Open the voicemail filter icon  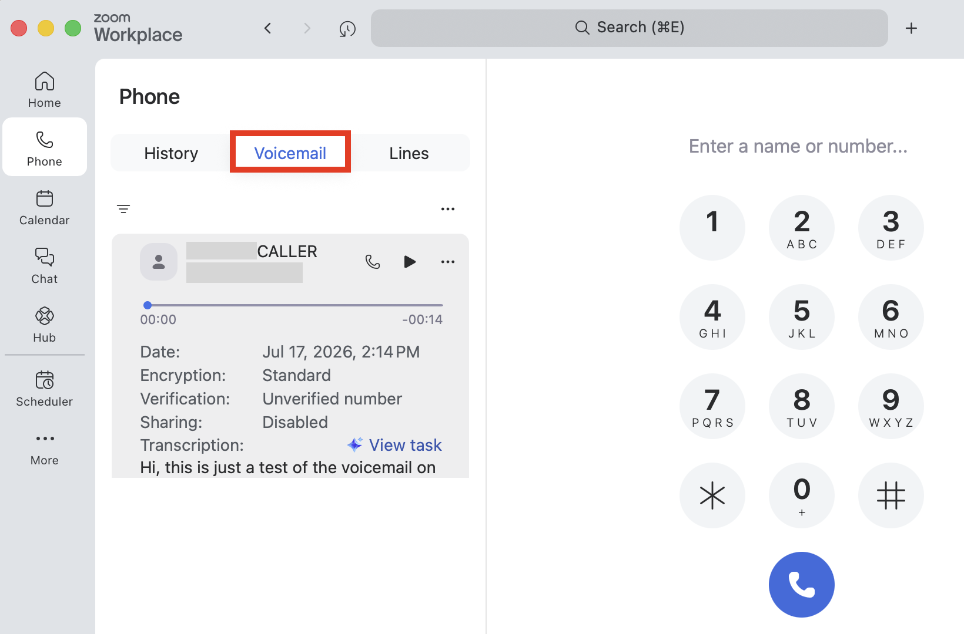[x=123, y=209]
